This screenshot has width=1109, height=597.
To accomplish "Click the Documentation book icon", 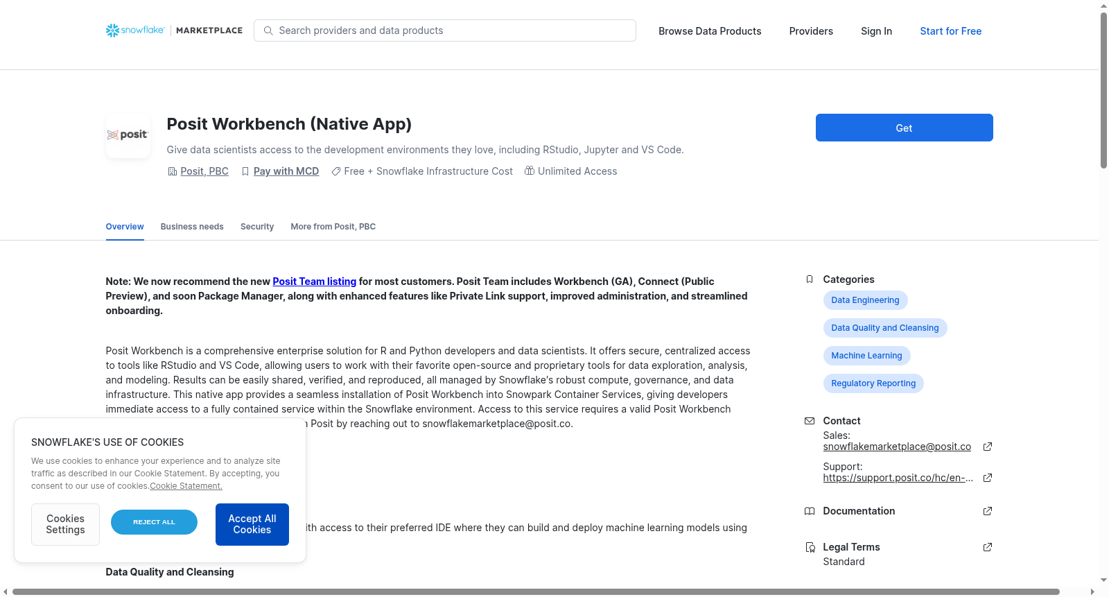I will coord(810,511).
